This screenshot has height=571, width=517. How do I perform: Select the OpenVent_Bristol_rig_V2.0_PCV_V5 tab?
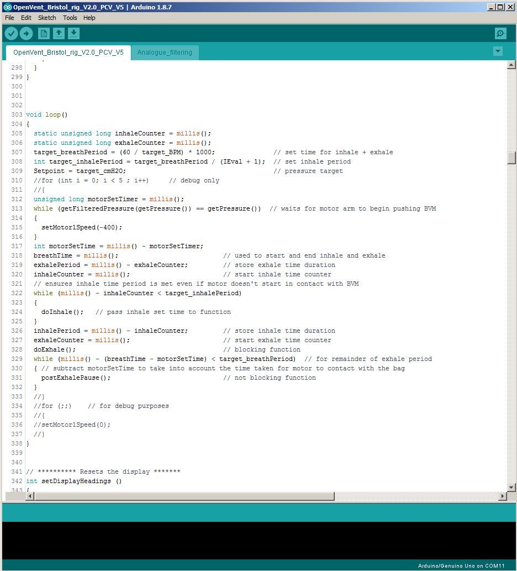coord(67,53)
